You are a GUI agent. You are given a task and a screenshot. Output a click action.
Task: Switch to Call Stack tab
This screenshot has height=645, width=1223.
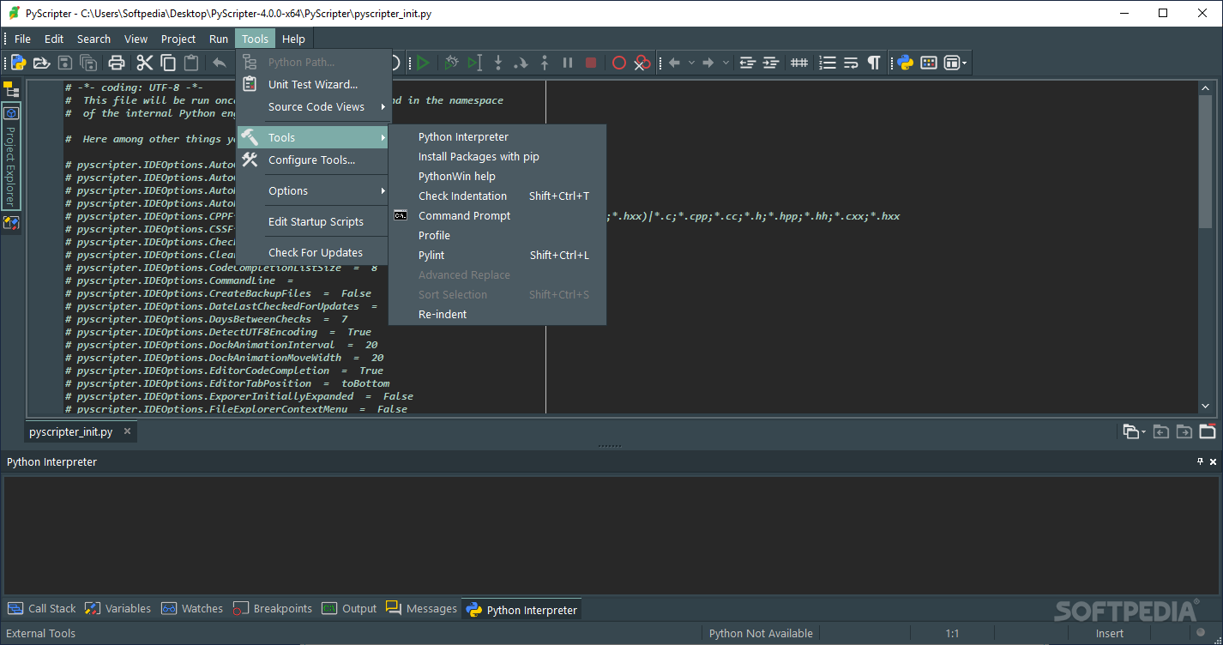[x=42, y=608]
